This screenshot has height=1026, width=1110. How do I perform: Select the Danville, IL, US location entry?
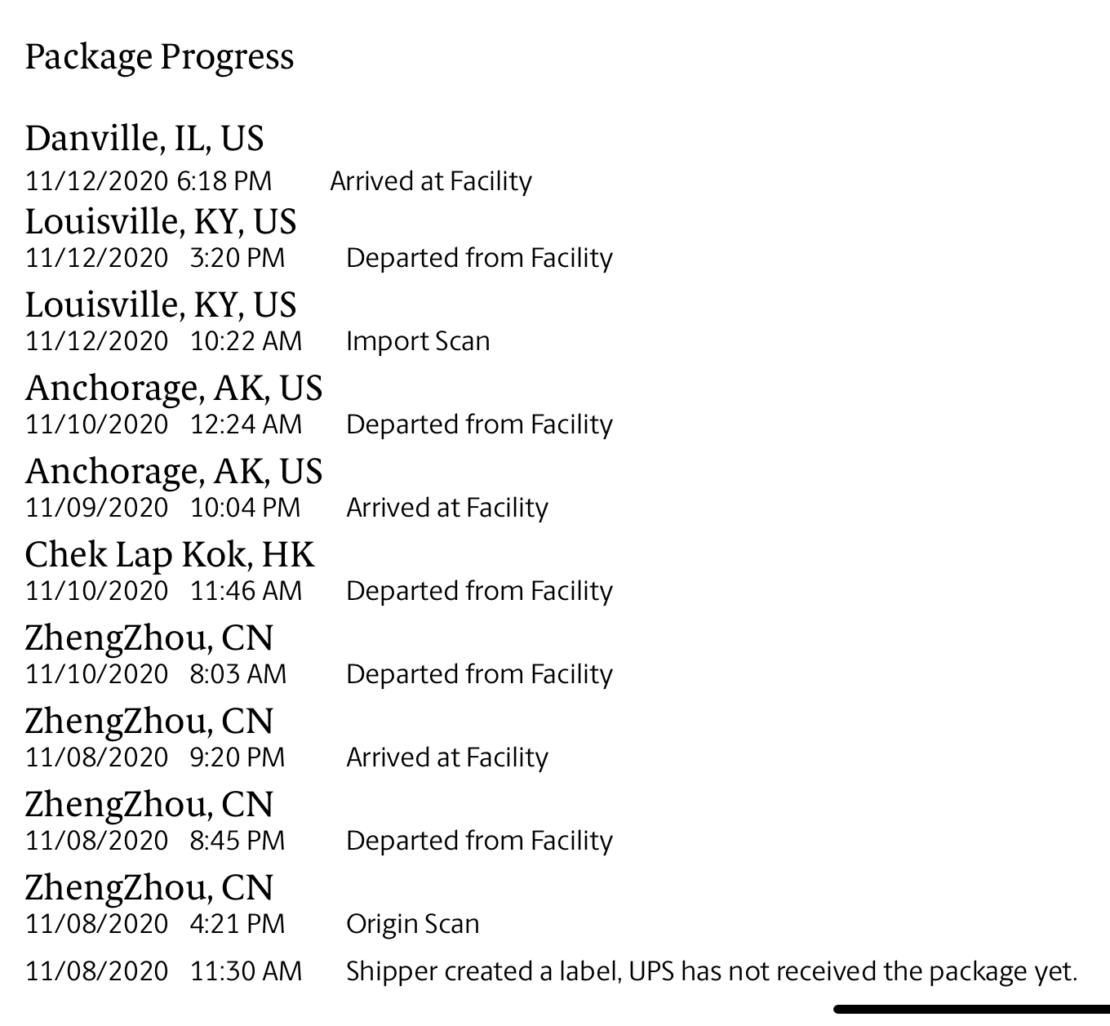(x=144, y=138)
